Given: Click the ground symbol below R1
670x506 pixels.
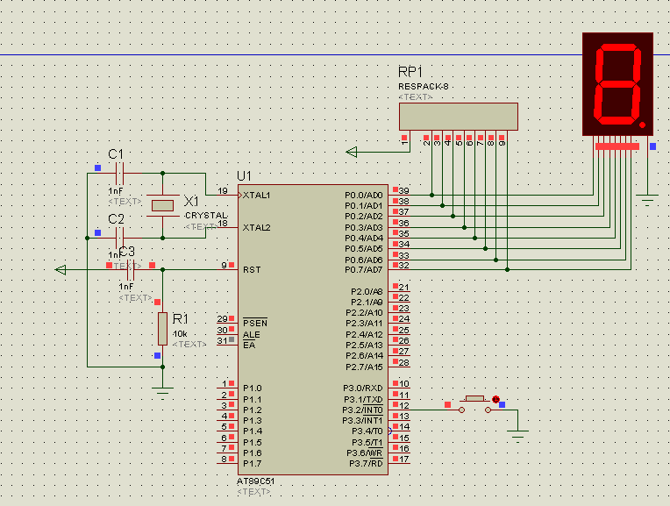Looking at the screenshot, I should click(x=162, y=393).
